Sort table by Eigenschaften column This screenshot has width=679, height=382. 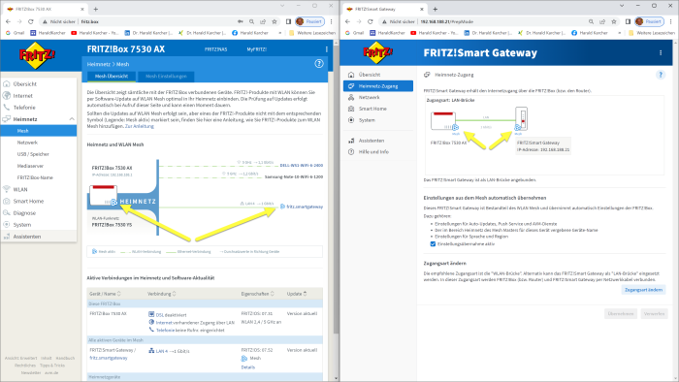pyautogui.click(x=258, y=294)
